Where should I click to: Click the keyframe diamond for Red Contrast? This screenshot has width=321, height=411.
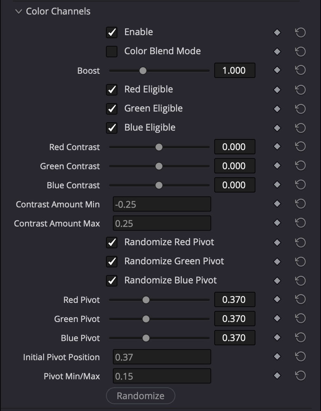276,147
